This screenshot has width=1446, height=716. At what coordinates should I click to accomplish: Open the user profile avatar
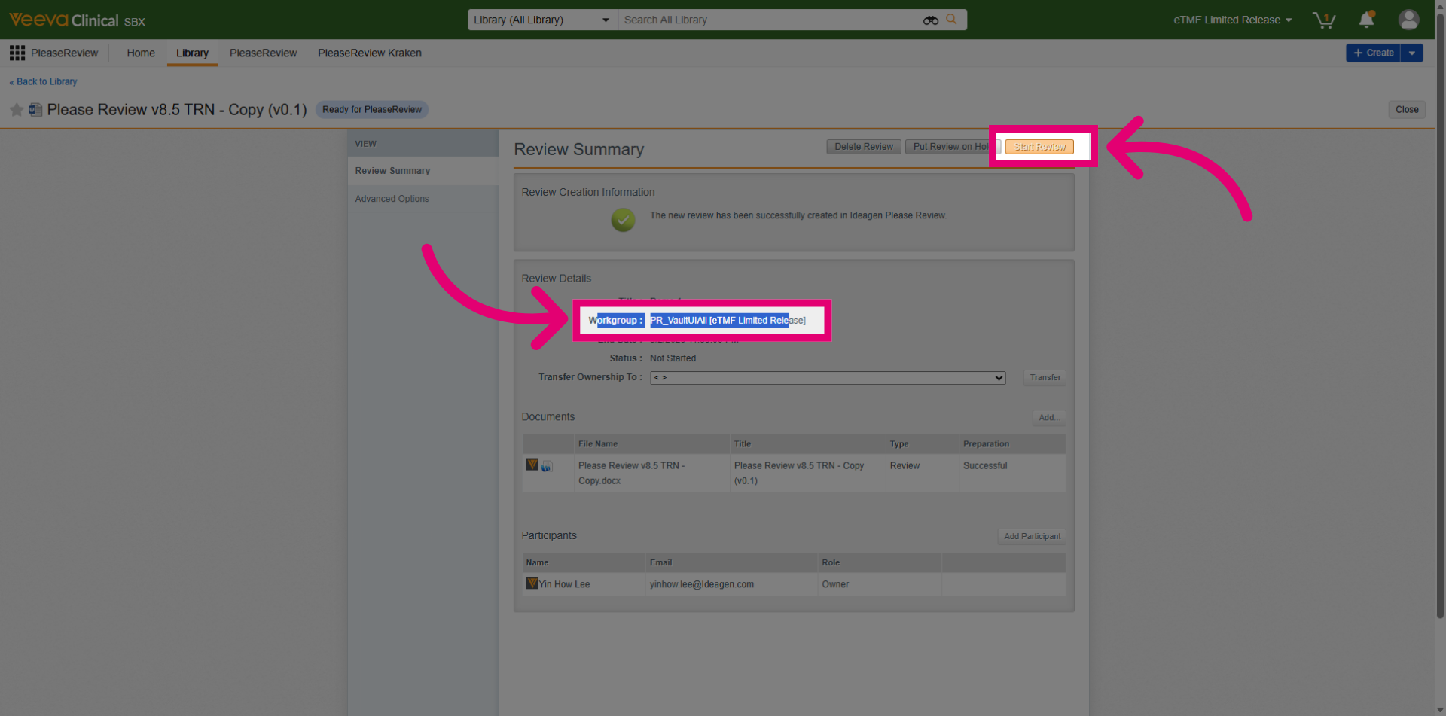click(x=1408, y=20)
